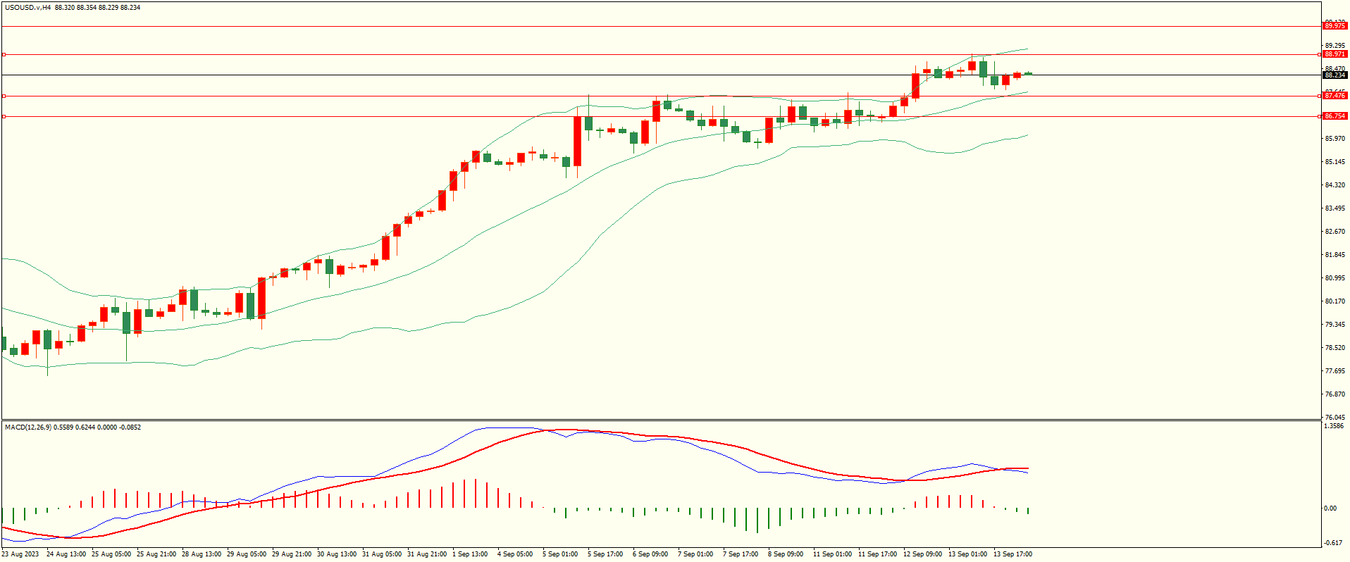Click the 81.845 price scale label

pos(1334,255)
